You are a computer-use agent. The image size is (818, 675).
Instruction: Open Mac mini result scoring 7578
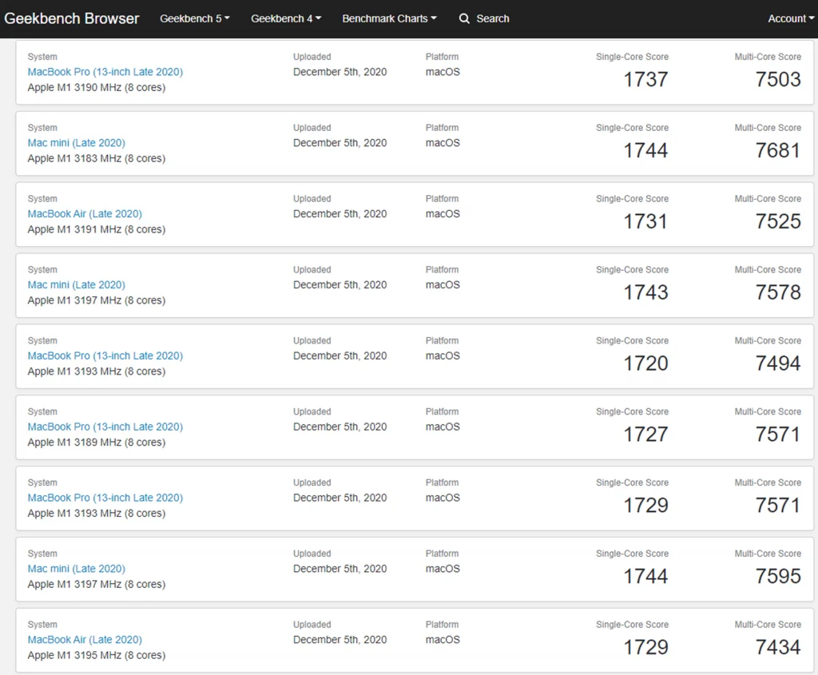coord(76,285)
